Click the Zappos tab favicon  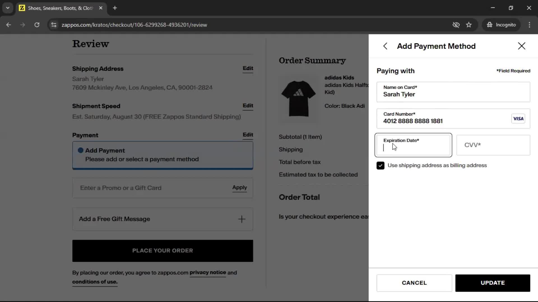(22, 8)
